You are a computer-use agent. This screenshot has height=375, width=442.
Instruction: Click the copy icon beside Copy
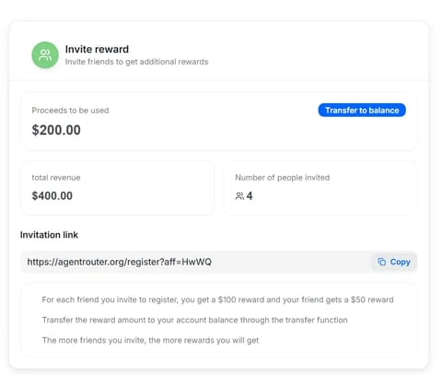(x=381, y=262)
